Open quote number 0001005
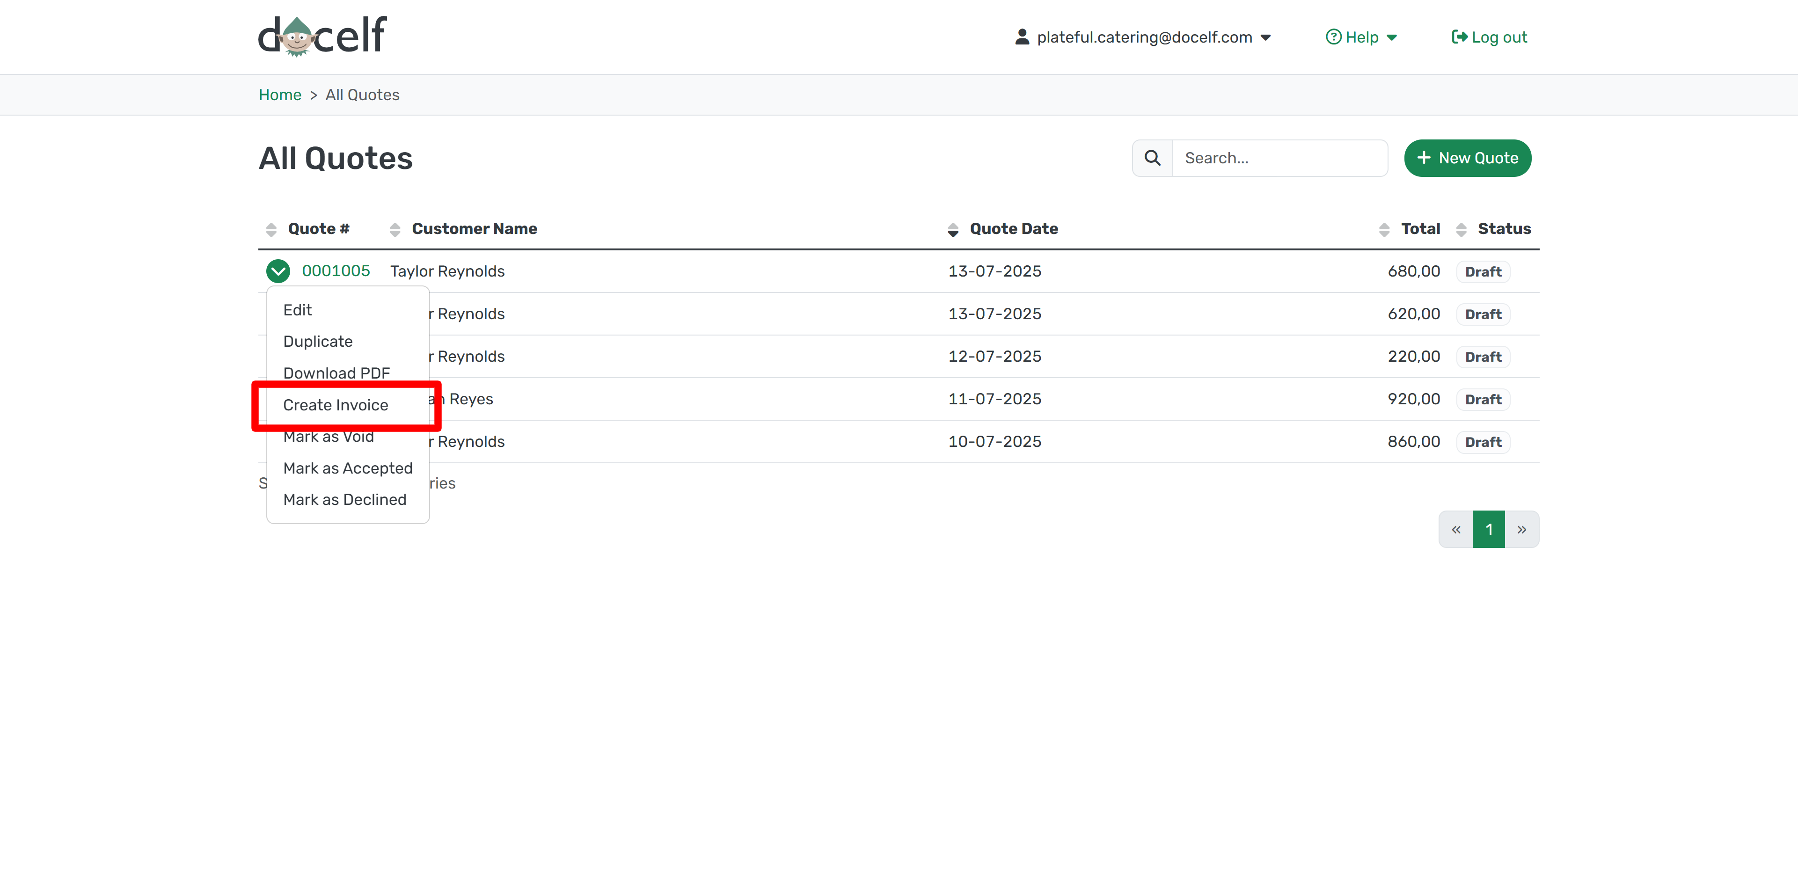 coord(336,271)
